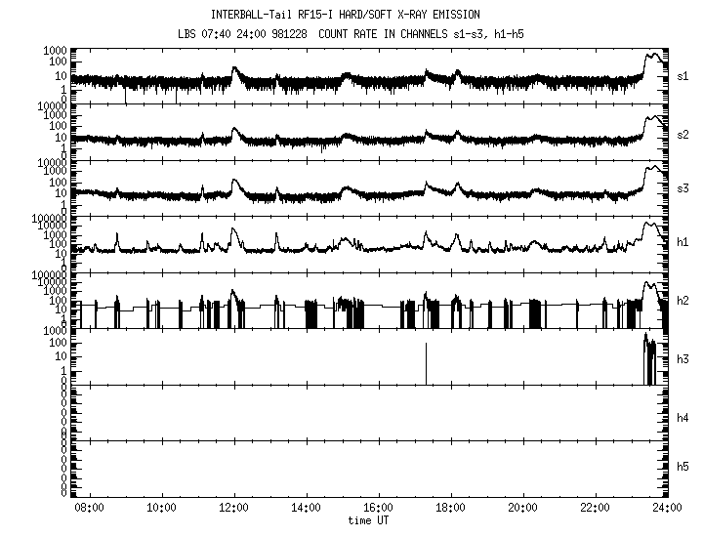
Task: Click the 20:00 time axis tick label
Action: (x=522, y=508)
